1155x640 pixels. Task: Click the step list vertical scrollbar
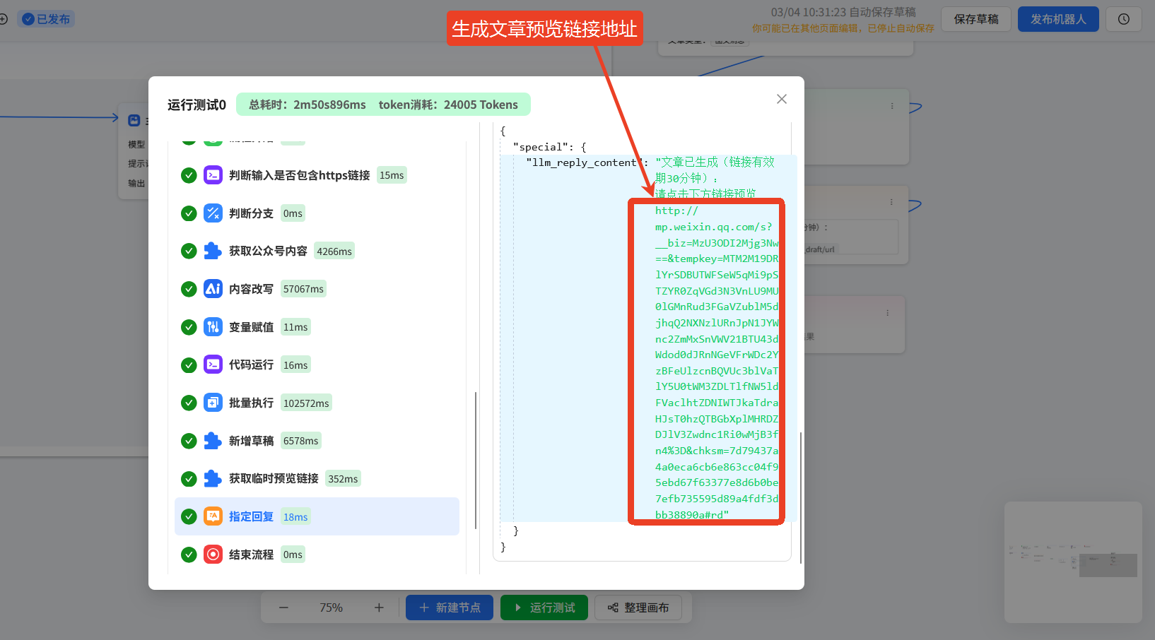476,461
